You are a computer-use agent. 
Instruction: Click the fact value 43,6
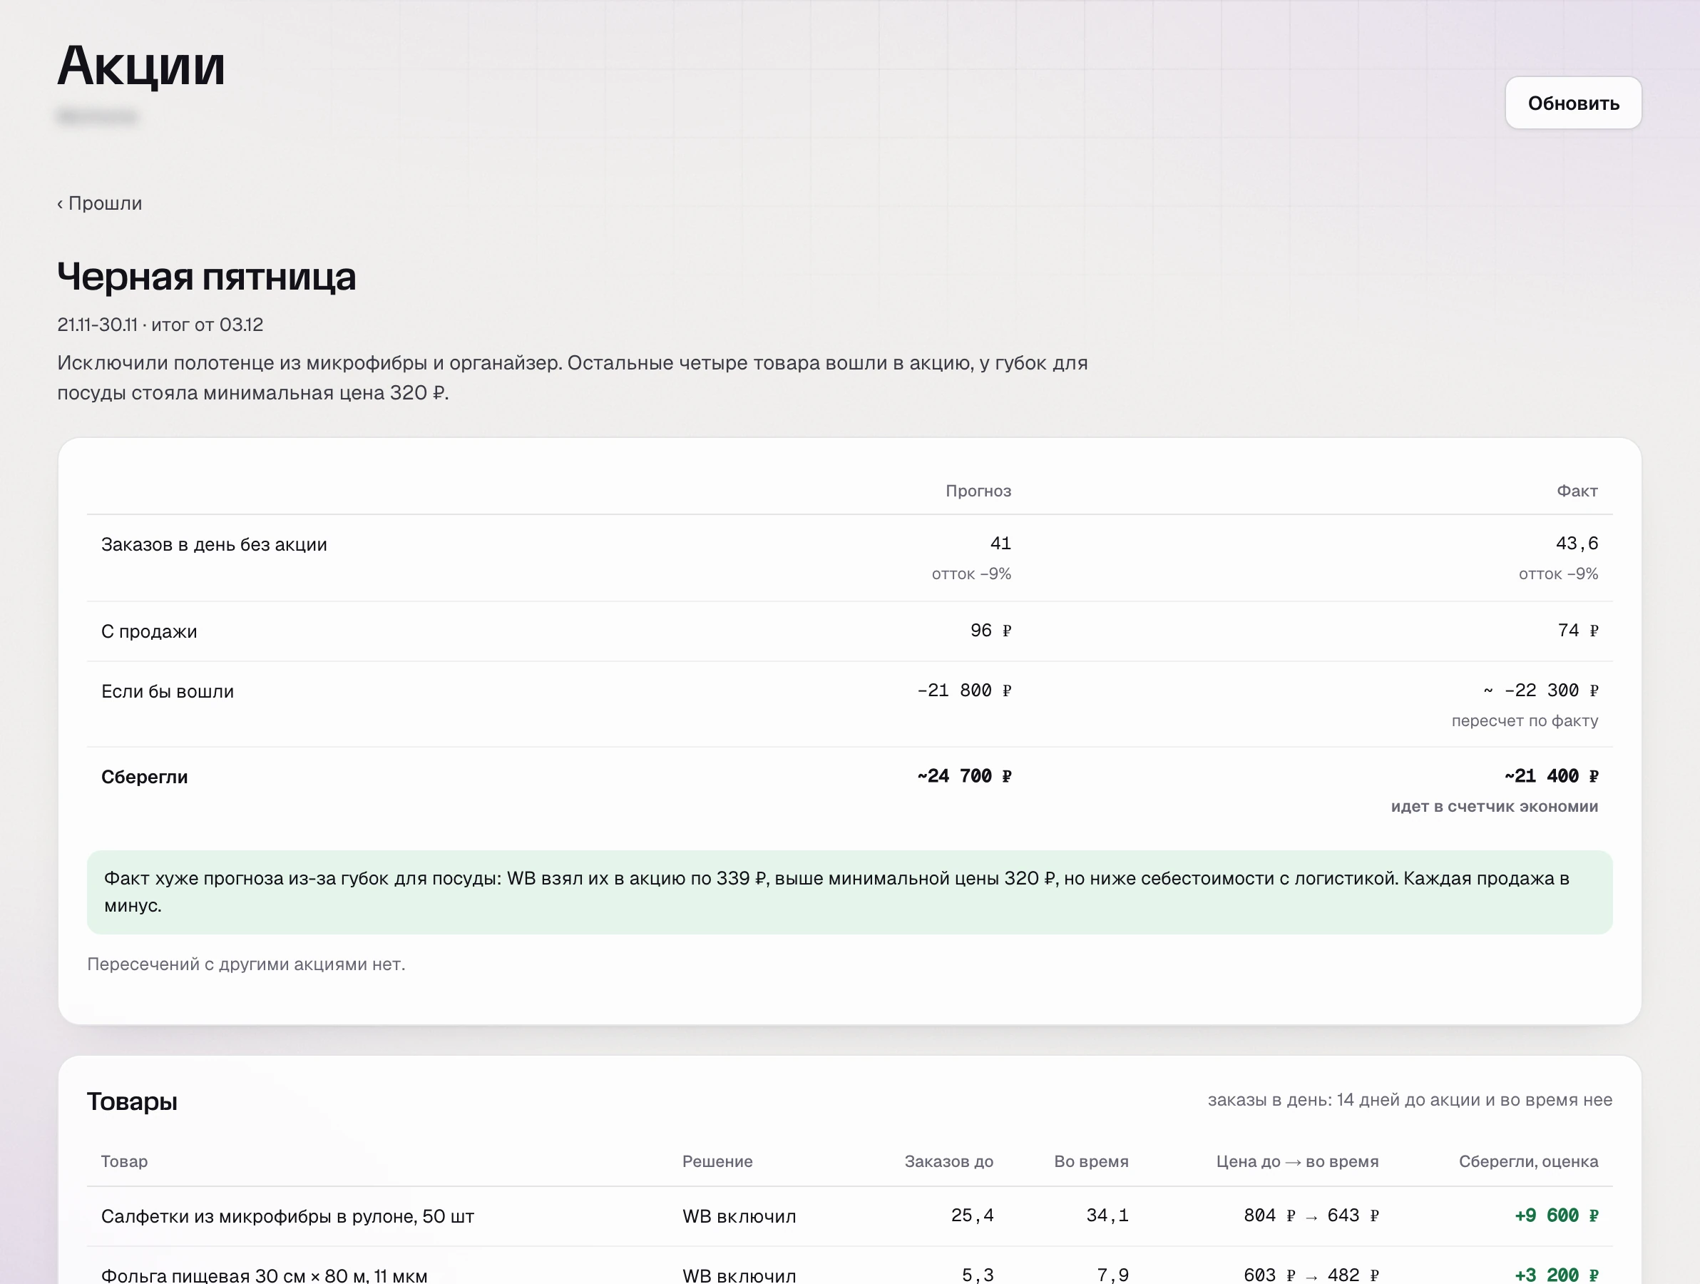[x=1577, y=544]
